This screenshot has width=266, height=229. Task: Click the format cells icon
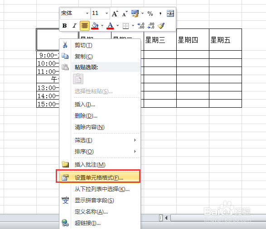coord(65,177)
